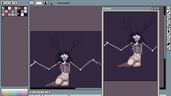Pick the tan swatch at bottom-left of palette
Image resolution: width=171 pixels, height=96 pixels.
tap(3, 14)
